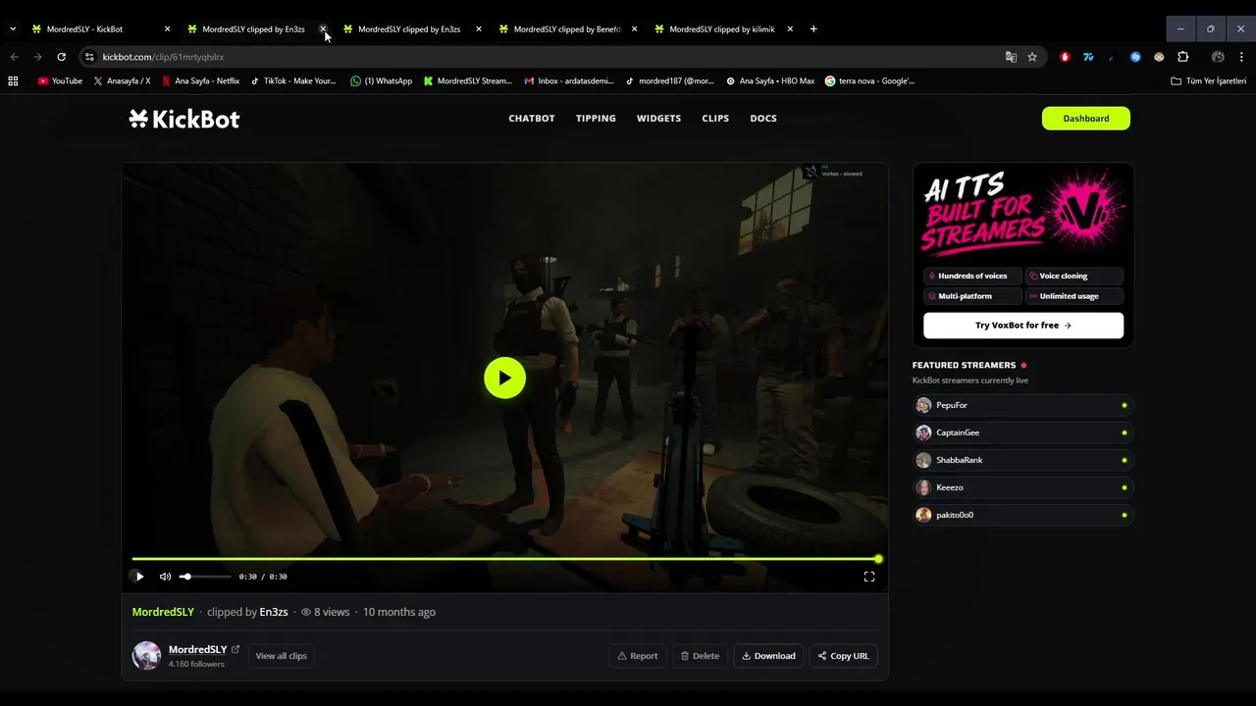Open MordredSLY external link icon
1256x706 pixels.
coord(235,649)
